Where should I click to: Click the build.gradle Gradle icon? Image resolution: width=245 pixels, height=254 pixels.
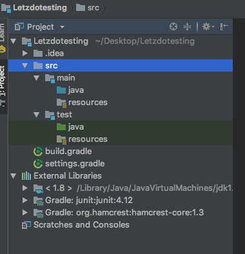[38, 151]
